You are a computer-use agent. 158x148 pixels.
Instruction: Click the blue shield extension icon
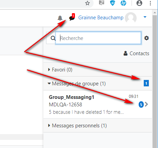pos(113,3)
